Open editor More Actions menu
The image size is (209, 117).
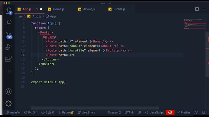coord(203,9)
